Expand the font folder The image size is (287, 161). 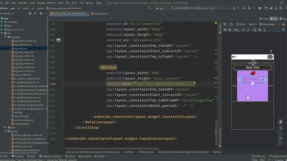pos(5,127)
